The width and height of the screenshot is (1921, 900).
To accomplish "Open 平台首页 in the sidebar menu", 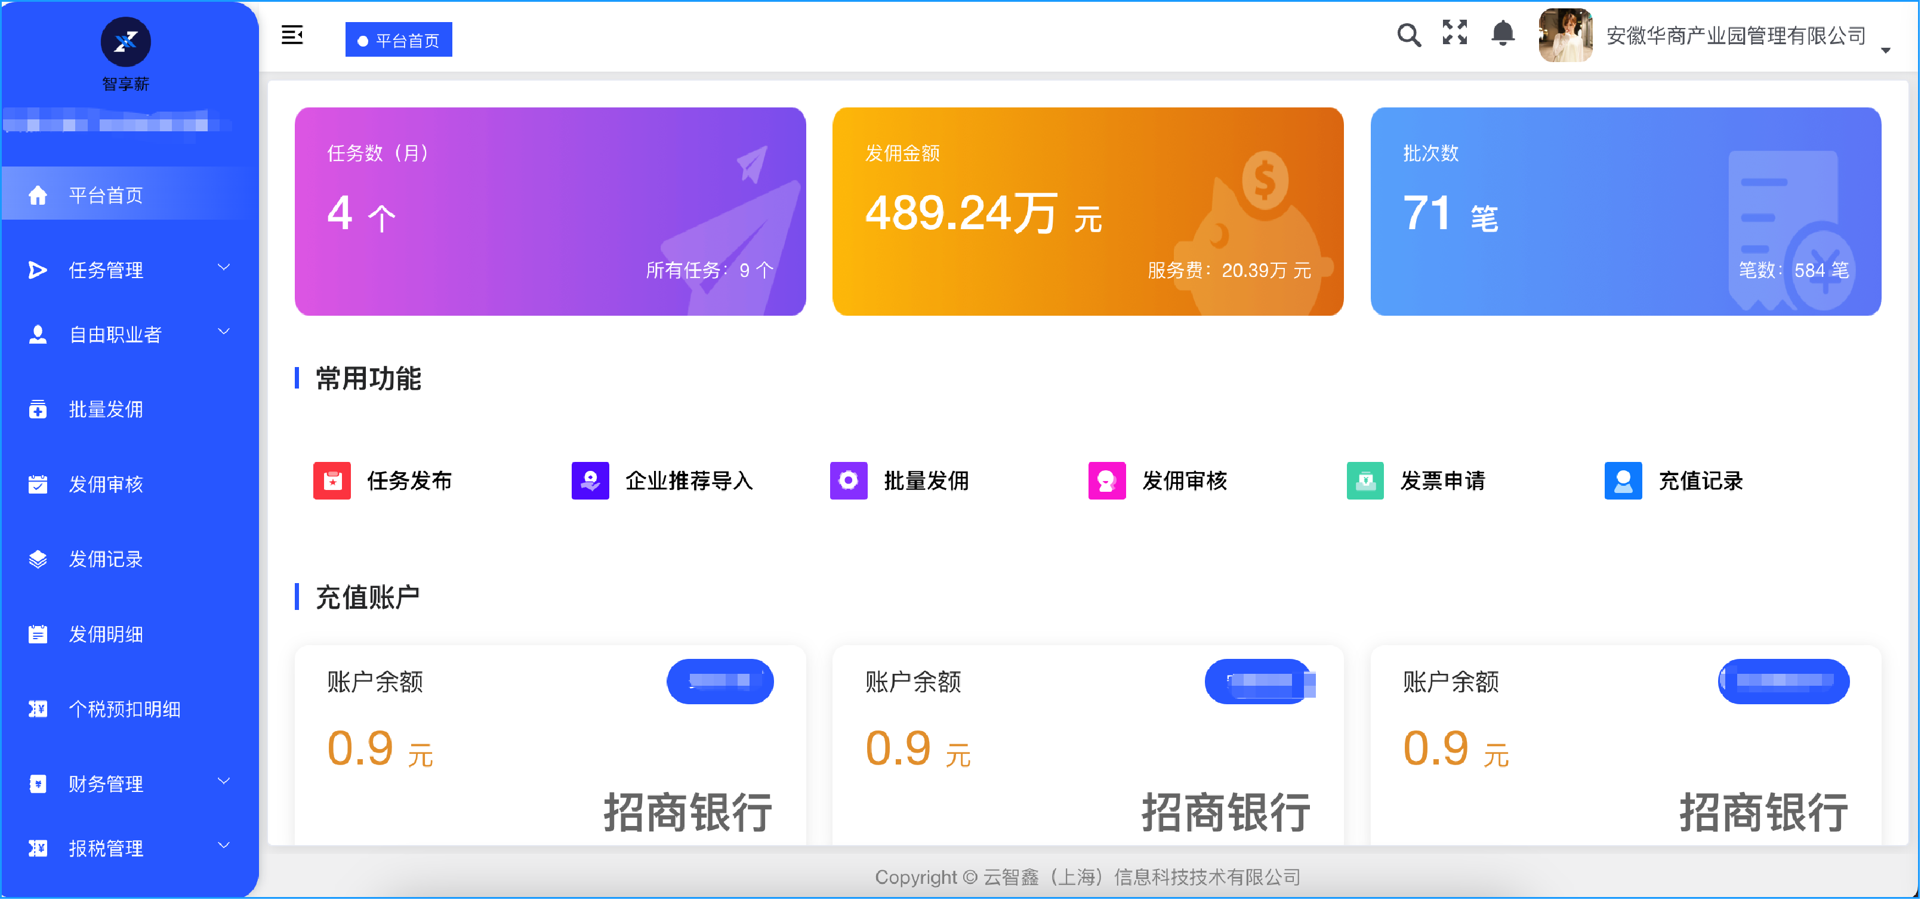I will tap(129, 195).
